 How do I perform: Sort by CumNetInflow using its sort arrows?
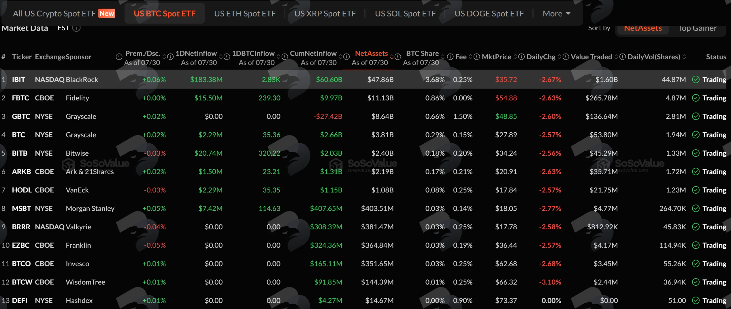point(340,57)
